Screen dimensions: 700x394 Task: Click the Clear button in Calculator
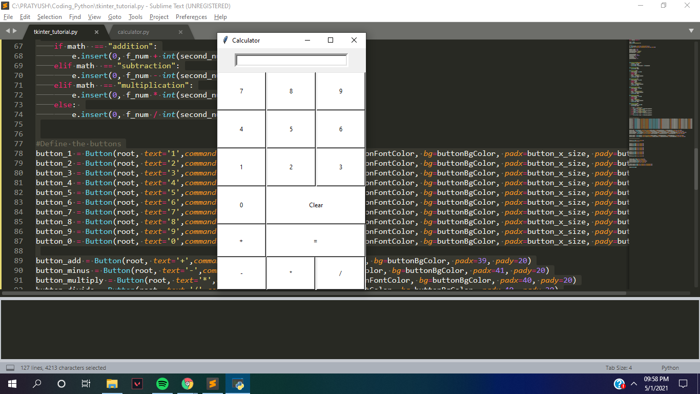[316, 205]
